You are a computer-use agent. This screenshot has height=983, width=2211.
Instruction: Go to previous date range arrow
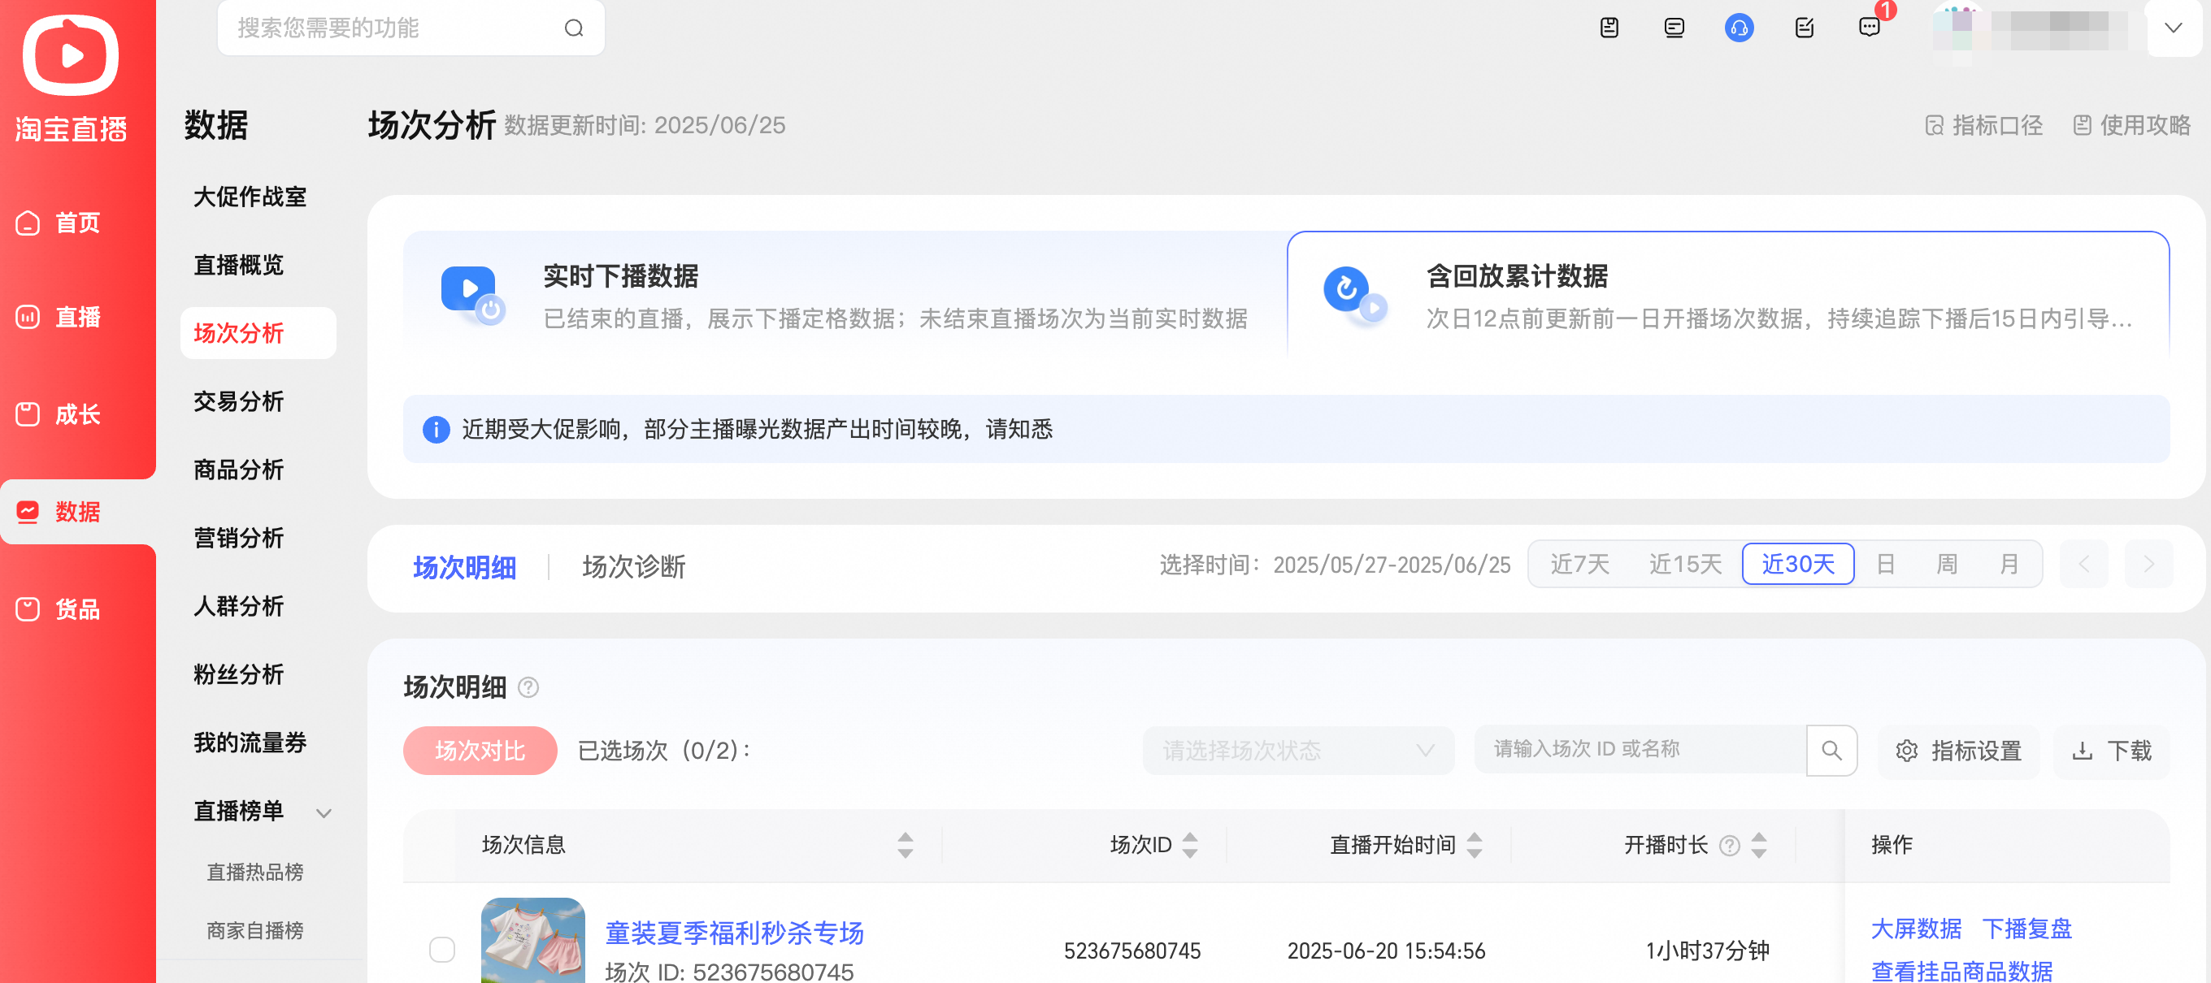[2084, 564]
